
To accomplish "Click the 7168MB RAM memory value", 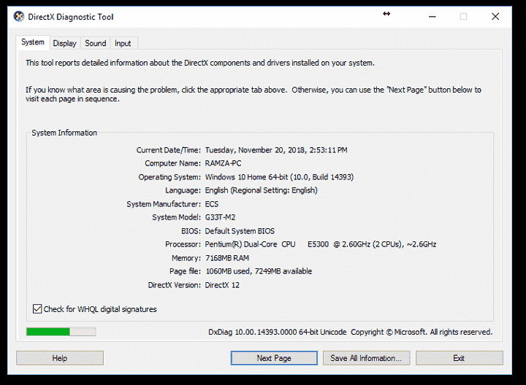I will [x=227, y=258].
